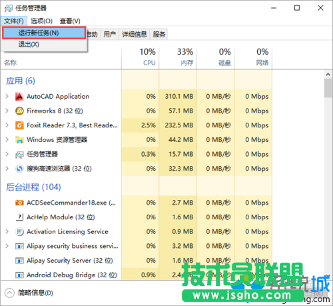
Task: Click the 搜狗高速浏览器 icon
Action: pyautogui.click(x=19, y=169)
